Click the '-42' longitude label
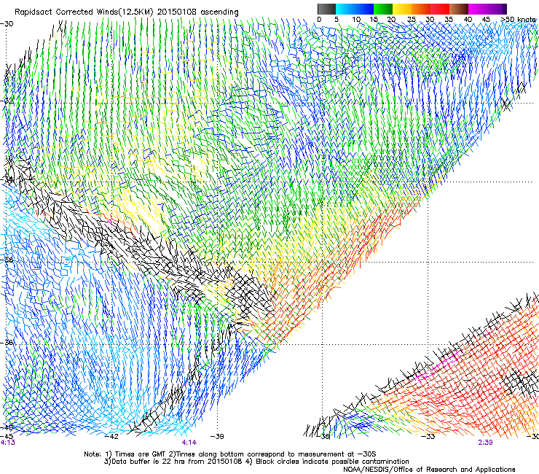This screenshot has width=539, height=474. (111, 437)
